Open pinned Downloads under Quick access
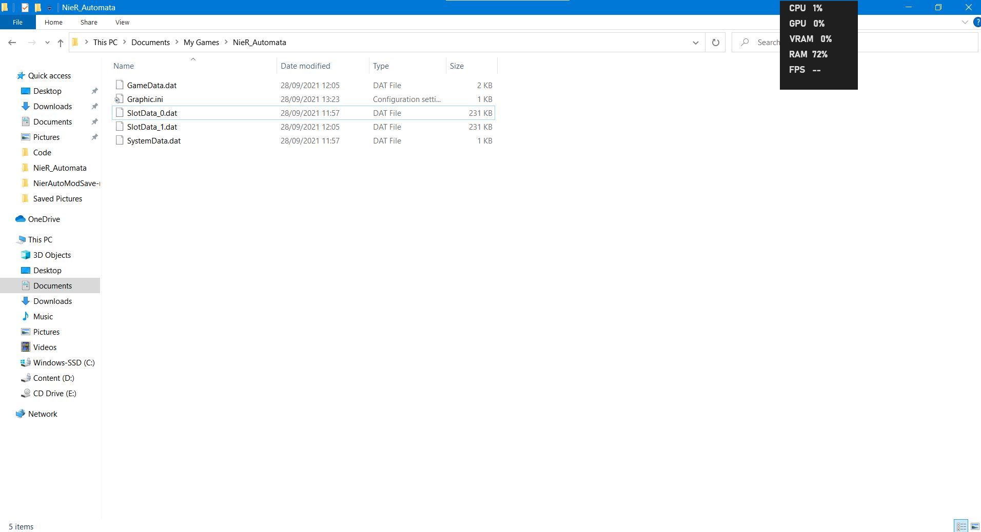The height and width of the screenshot is (532, 981). click(x=52, y=106)
